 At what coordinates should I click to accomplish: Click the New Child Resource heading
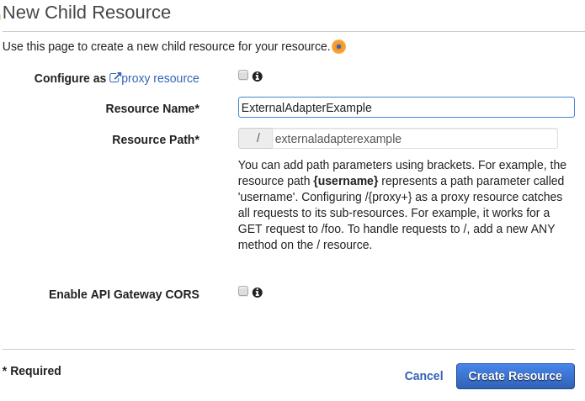point(87,13)
